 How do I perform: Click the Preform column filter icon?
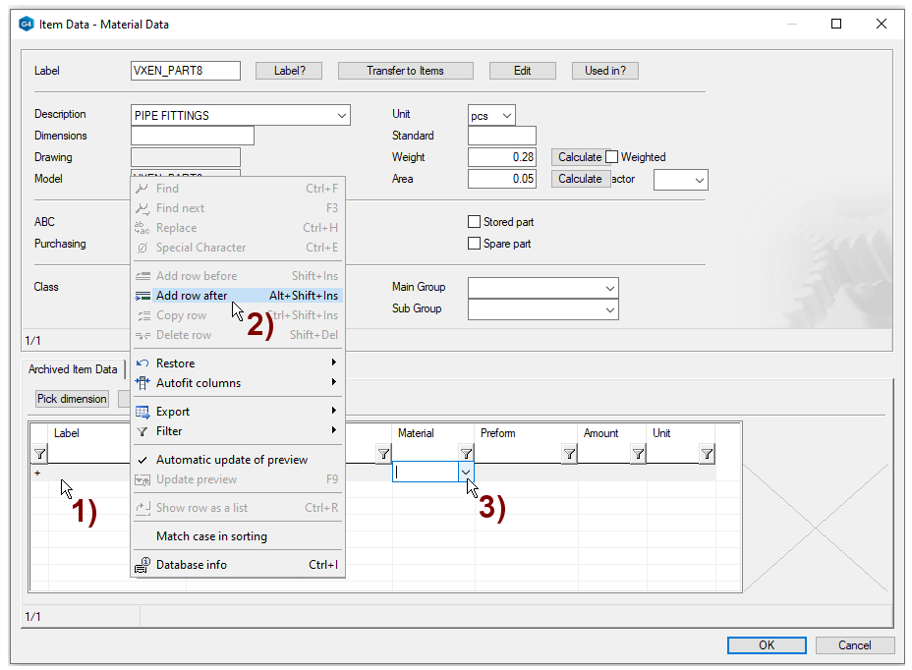(x=569, y=454)
